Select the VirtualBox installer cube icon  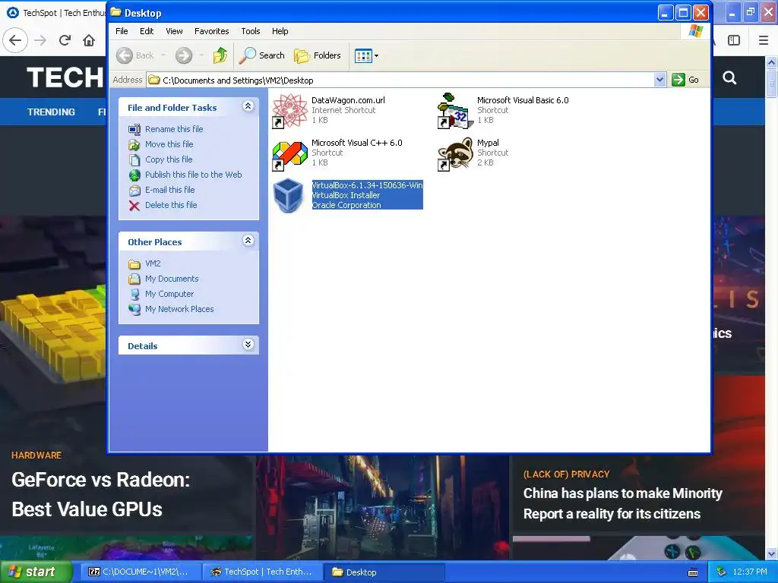(x=289, y=196)
